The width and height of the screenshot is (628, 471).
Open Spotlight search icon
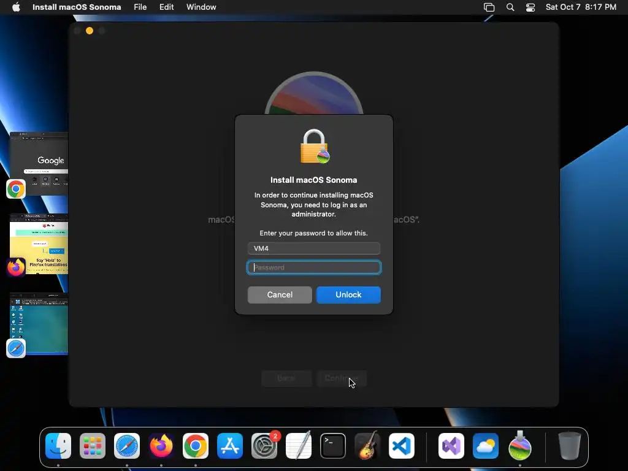coord(510,7)
